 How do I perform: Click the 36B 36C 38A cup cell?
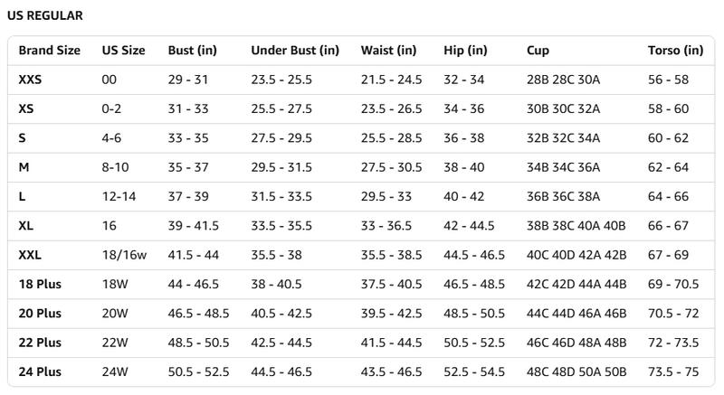[563, 196]
